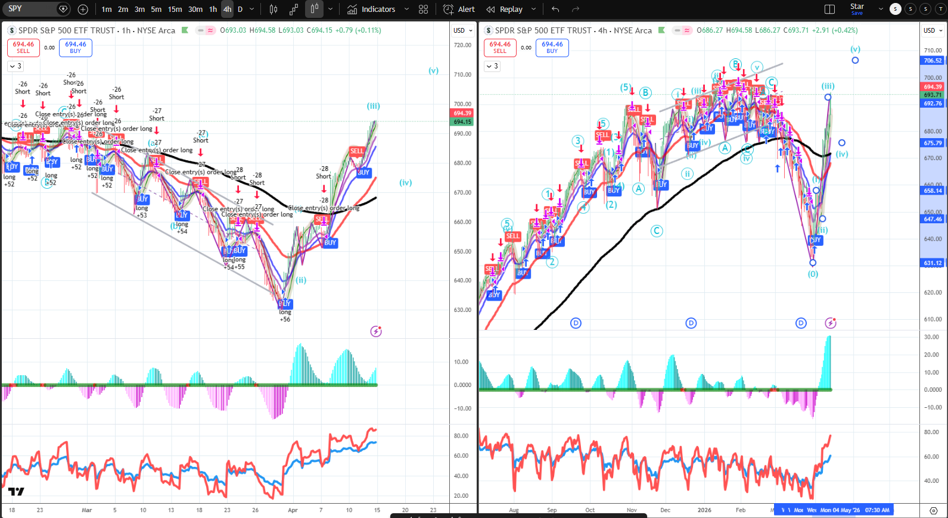Screen dimensions: 948x518
Task: Open chart settings hexagon icon at bottom right
Action: pyautogui.click(x=934, y=511)
